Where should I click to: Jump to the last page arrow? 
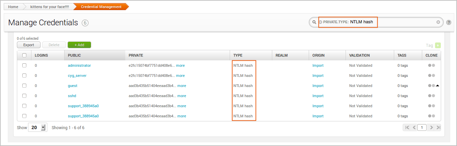(x=438, y=127)
